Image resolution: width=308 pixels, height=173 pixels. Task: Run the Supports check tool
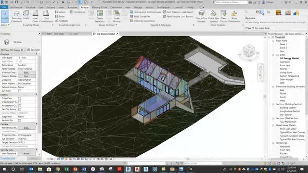(62, 21)
